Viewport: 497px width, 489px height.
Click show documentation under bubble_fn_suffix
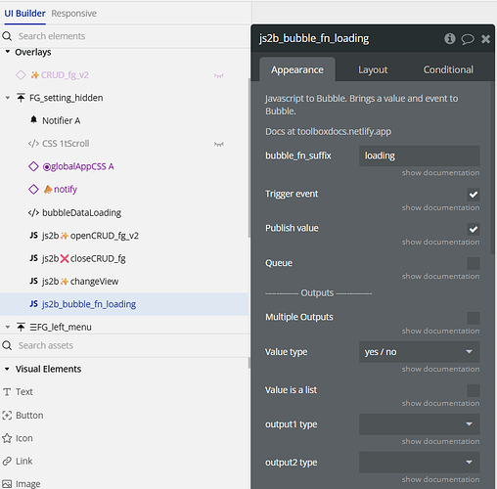tap(440, 173)
